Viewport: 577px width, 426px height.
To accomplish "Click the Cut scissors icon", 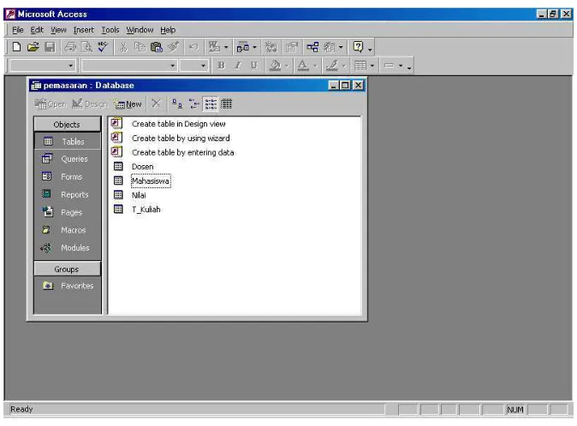I will tap(123, 47).
